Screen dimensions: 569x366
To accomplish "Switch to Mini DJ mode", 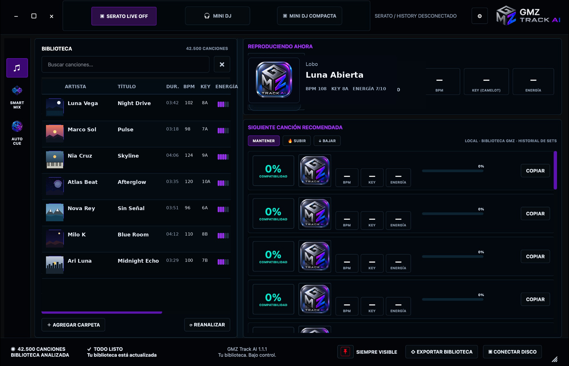I will coord(218,16).
